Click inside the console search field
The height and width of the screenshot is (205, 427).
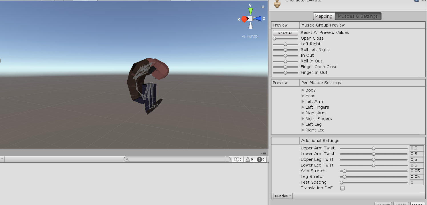(x=177, y=159)
